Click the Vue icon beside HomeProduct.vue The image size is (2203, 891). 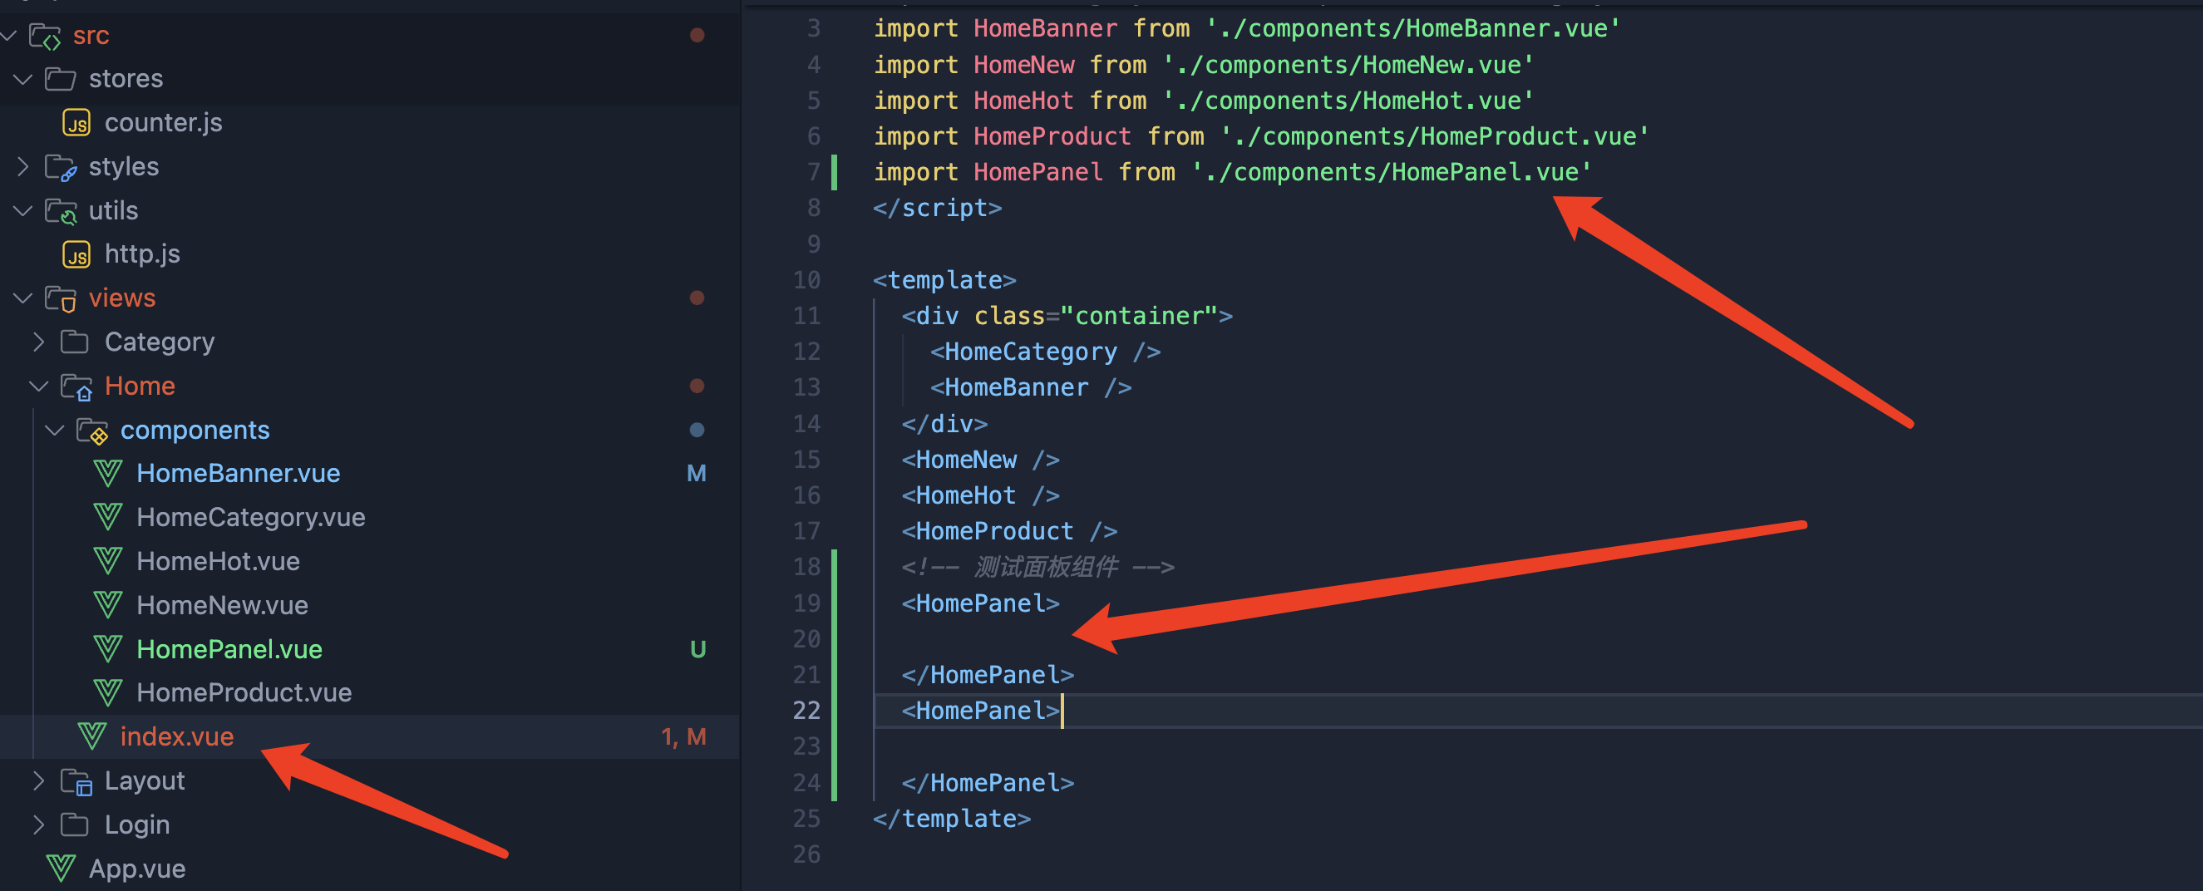(x=108, y=692)
